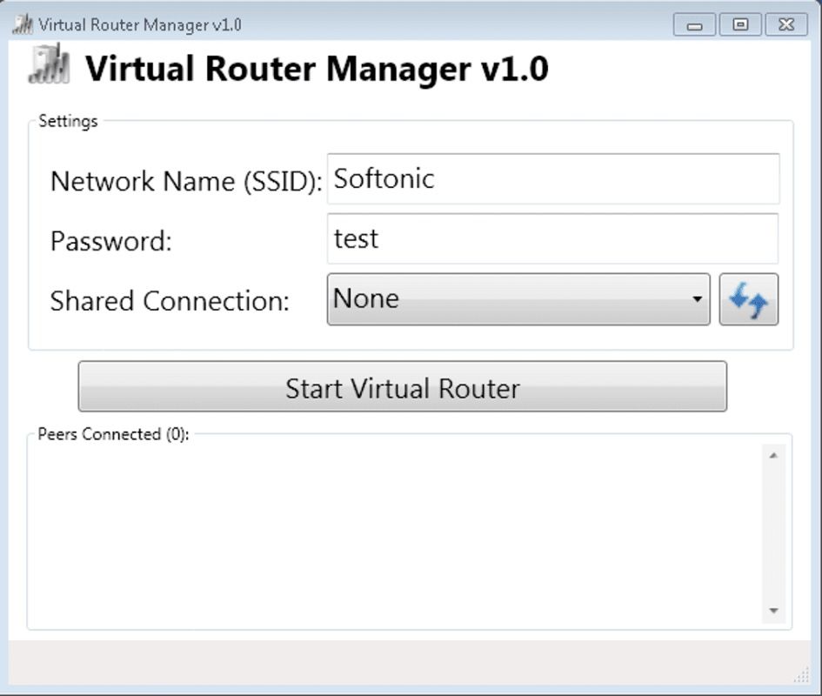Click the peers list scroll down arrow
The image size is (822, 696).
tap(773, 611)
